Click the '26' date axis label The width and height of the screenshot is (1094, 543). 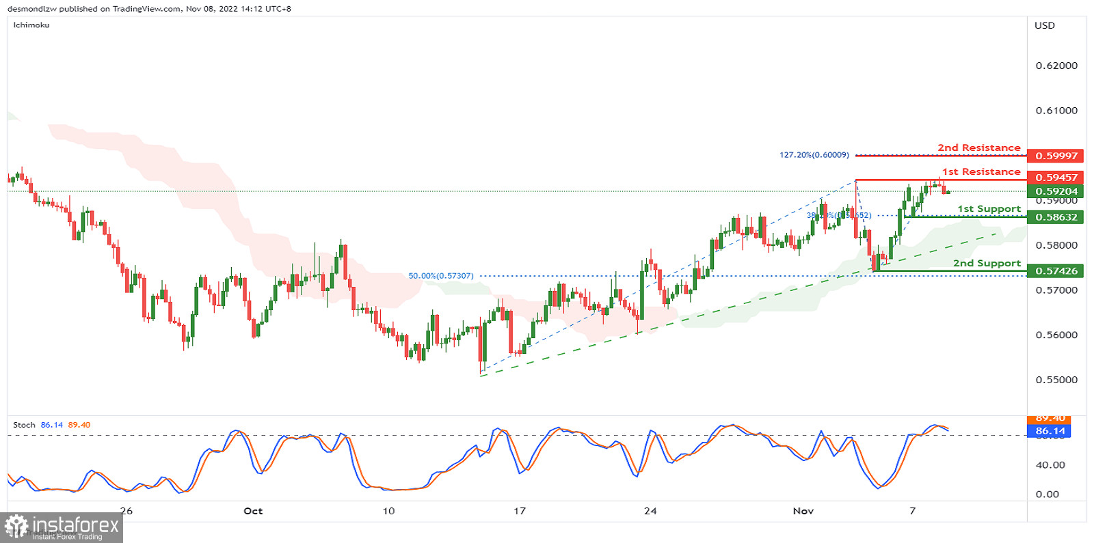(126, 511)
